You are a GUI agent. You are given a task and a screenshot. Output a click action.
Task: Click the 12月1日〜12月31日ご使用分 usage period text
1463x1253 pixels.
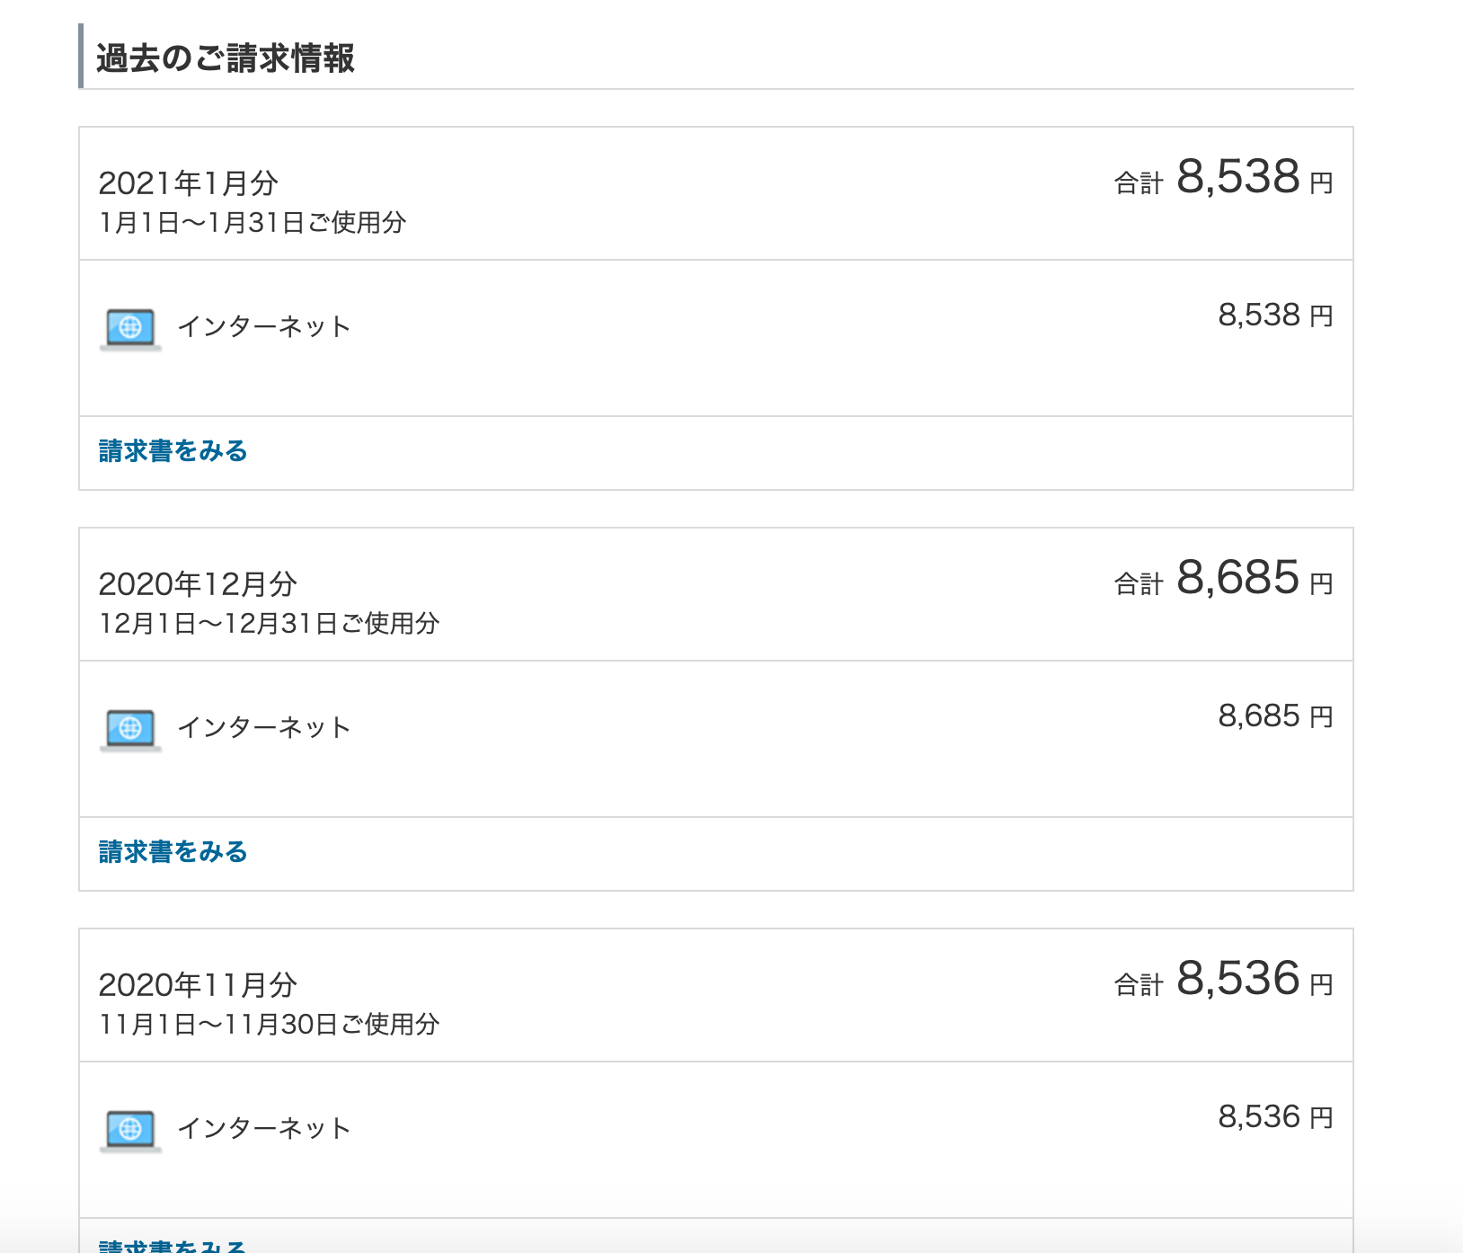269,623
